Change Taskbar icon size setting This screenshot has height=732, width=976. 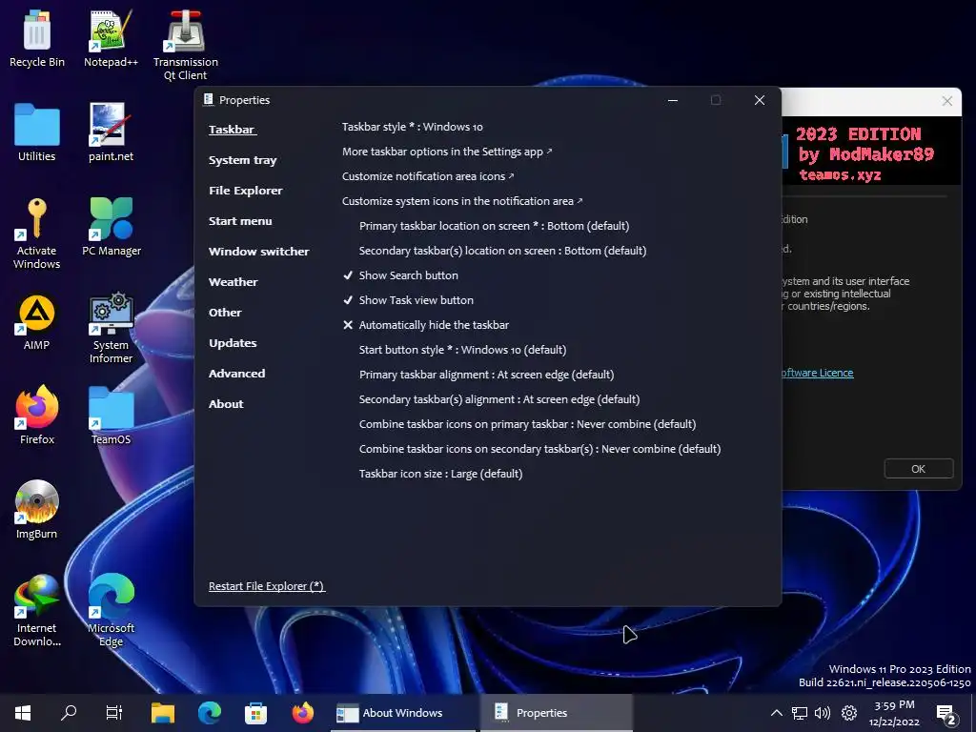(440, 475)
